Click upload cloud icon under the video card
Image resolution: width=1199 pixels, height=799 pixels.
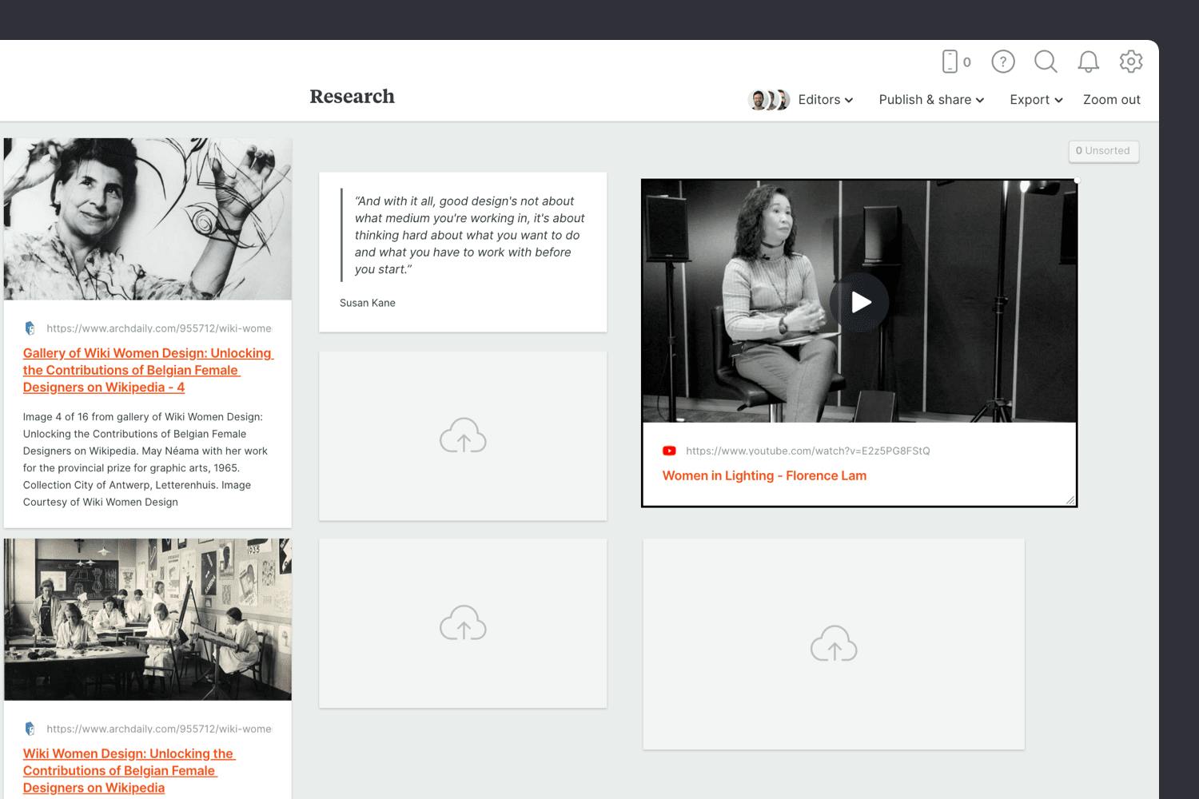point(834,644)
